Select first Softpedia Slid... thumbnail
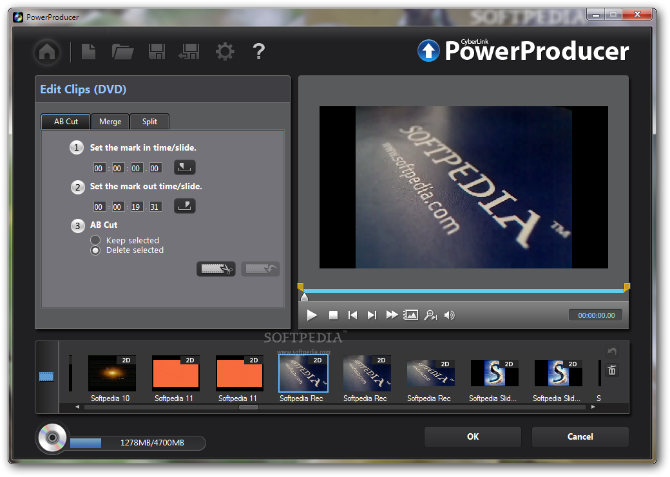670x477 pixels. pyautogui.click(x=494, y=373)
